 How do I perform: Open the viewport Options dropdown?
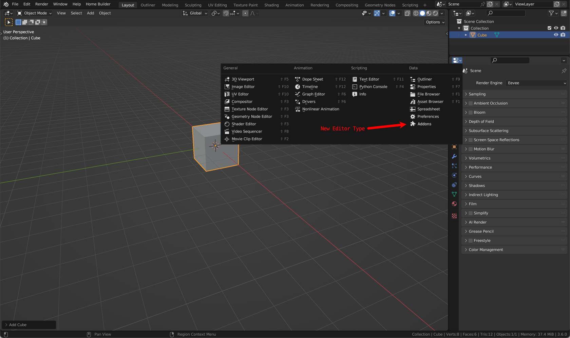[435, 22]
